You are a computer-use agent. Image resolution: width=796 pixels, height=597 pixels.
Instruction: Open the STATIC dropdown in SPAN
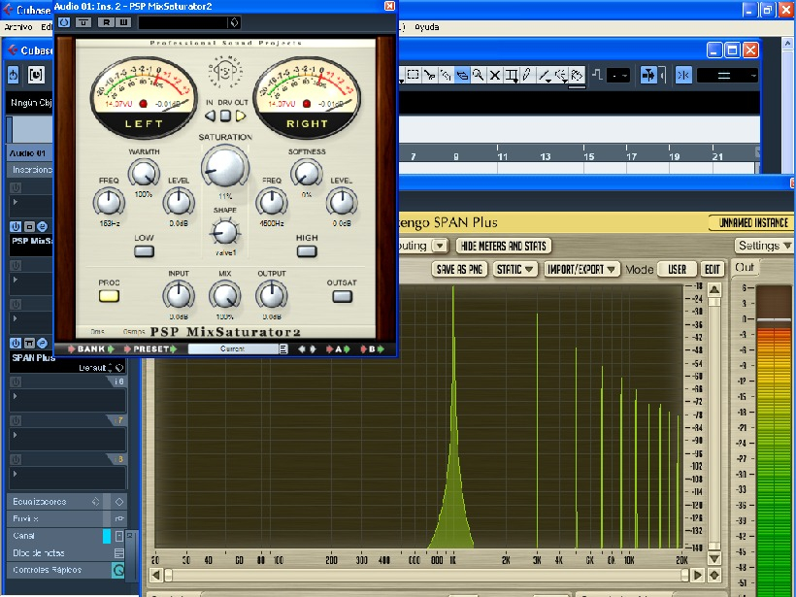[515, 269]
